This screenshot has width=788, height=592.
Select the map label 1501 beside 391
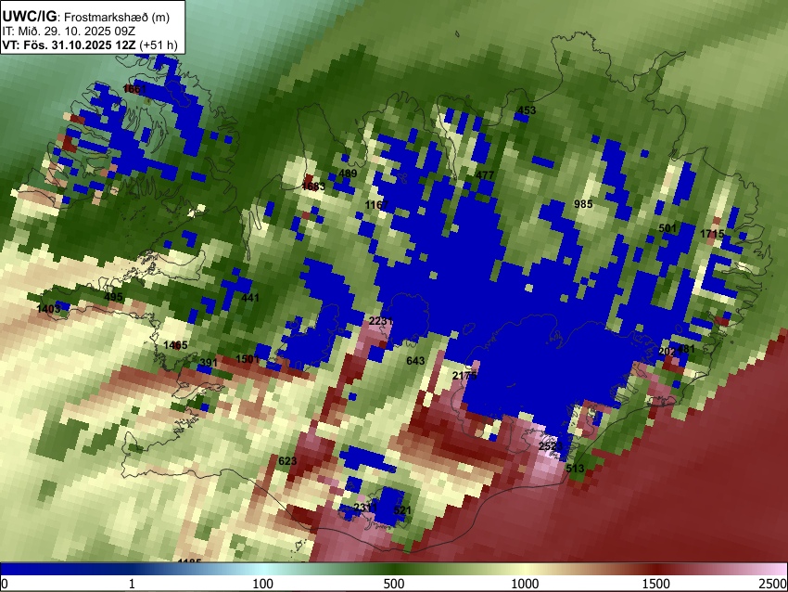(x=248, y=359)
